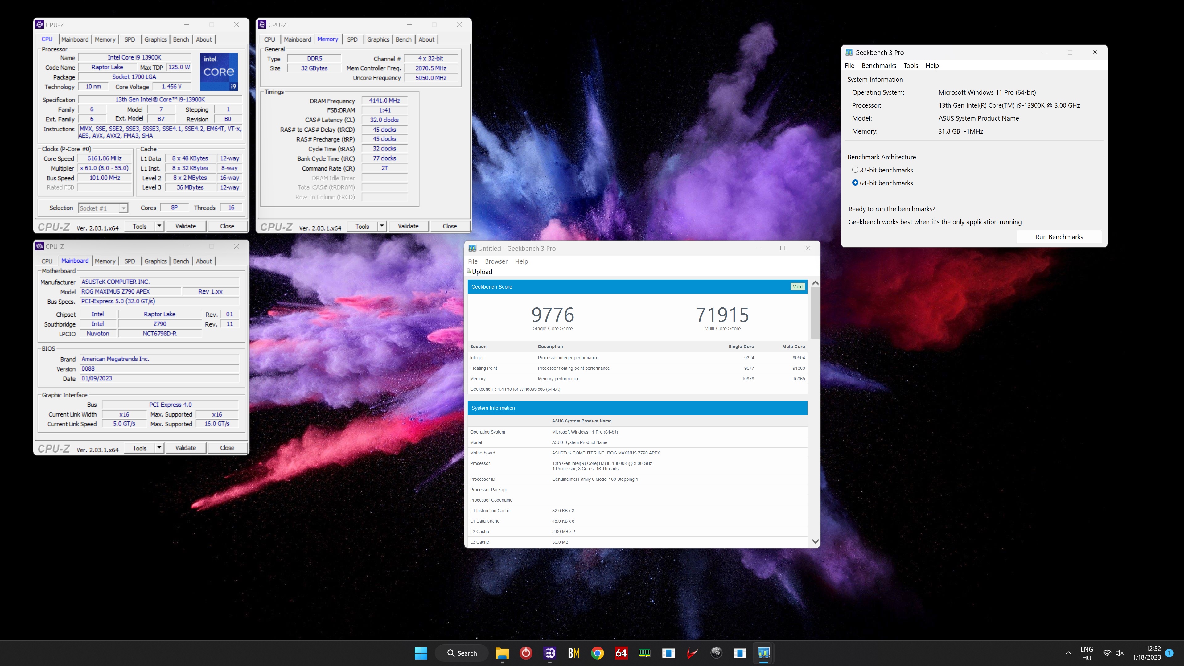Expand Tools arrow in CPU-Z CPU window
The width and height of the screenshot is (1184, 666).
pos(159,226)
